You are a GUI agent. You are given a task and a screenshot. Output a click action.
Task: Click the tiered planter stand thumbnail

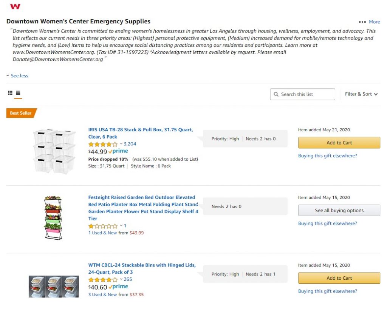click(53, 218)
